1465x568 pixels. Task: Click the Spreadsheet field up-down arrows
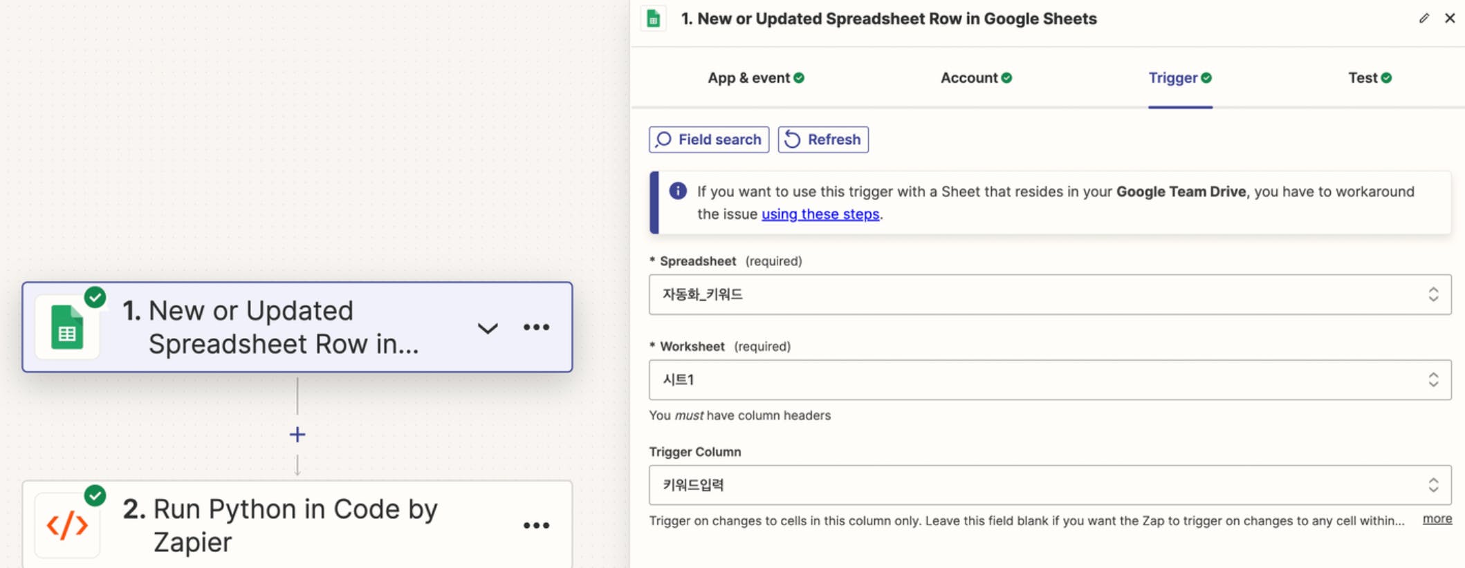pyautogui.click(x=1433, y=294)
